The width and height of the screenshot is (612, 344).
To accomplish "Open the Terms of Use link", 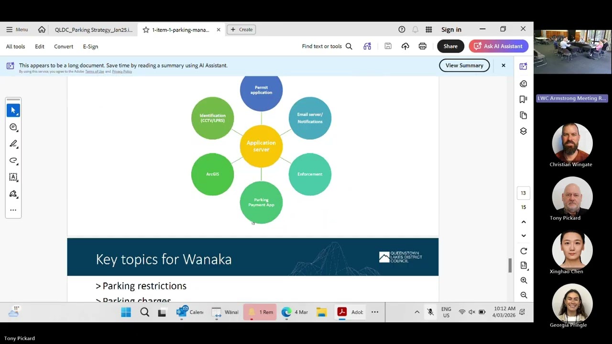I will click(95, 72).
